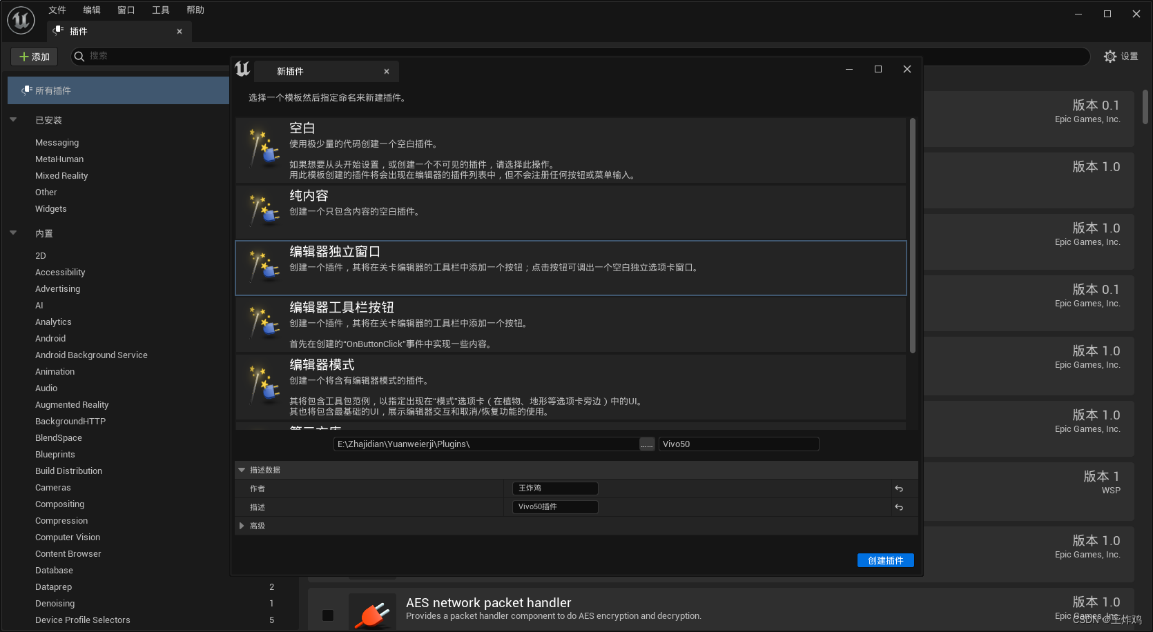This screenshot has height=632, width=1153.
Task: Enable the AES network packet handler checkbox
Action: [x=328, y=615]
